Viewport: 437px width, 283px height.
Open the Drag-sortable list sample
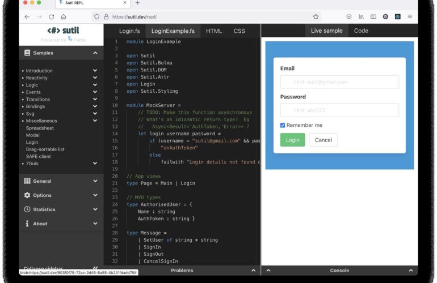coord(45,149)
